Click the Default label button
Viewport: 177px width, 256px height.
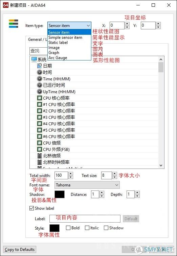(131, 219)
